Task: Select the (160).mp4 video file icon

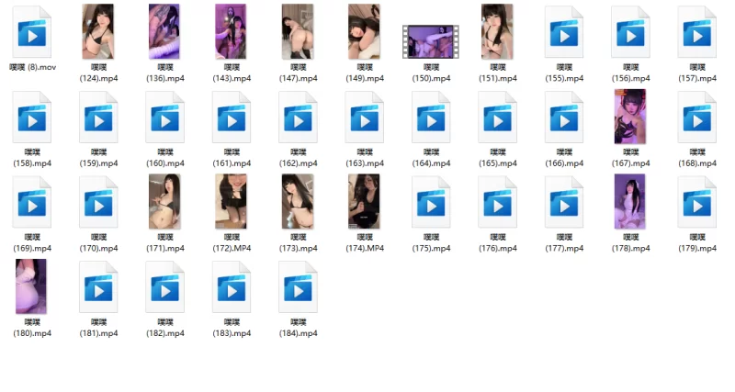Action: pos(165,118)
